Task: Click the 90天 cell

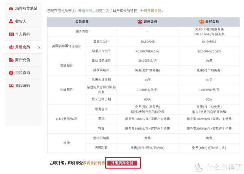Action: pos(209,100)
